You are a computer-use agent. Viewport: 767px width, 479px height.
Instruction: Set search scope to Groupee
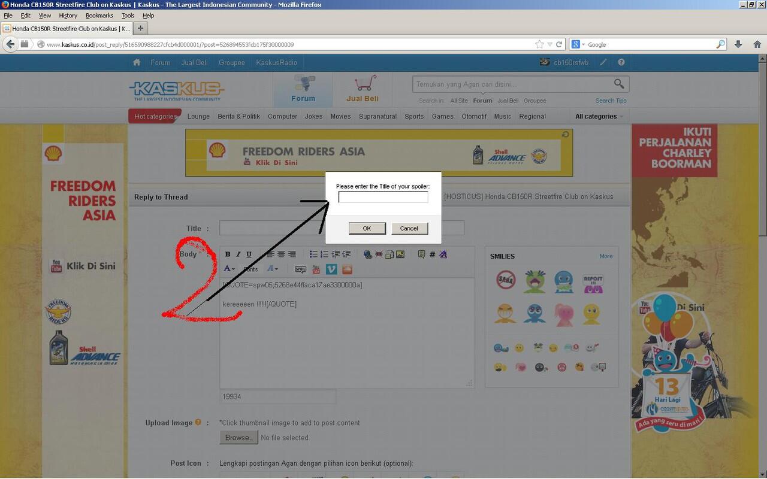pos(535,101)
